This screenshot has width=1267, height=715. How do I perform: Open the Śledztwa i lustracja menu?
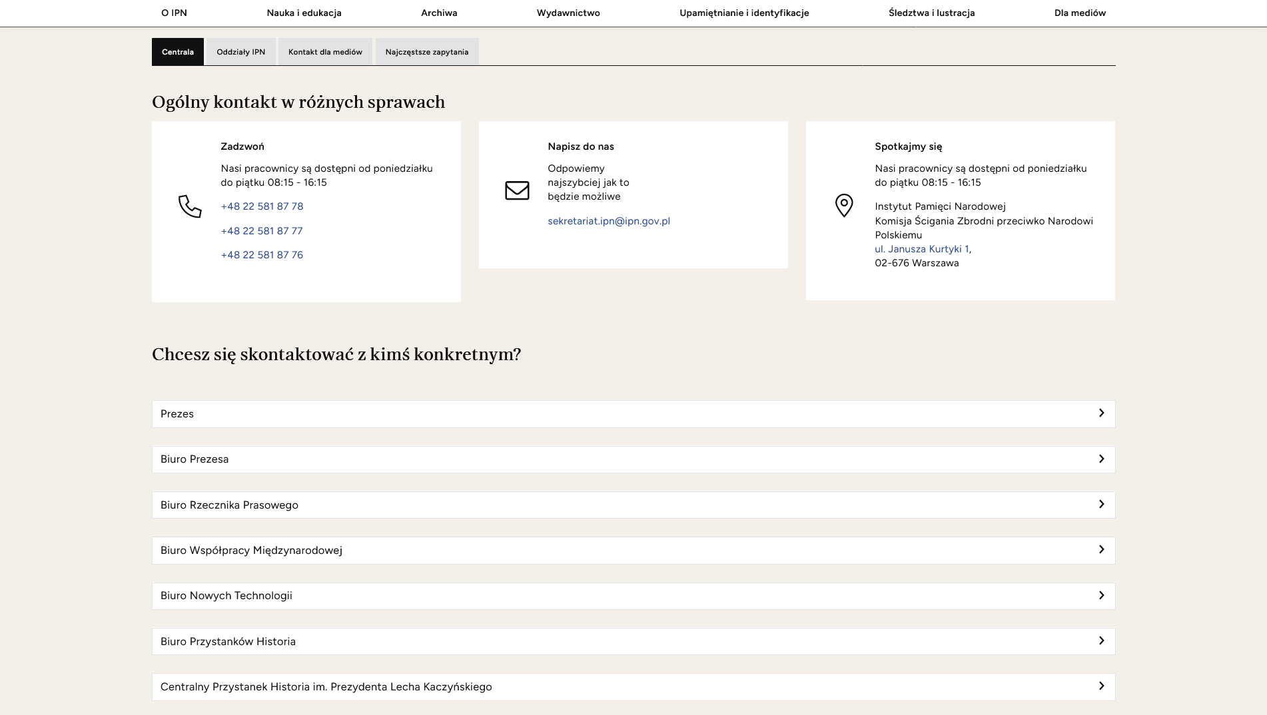click(931, 13)
